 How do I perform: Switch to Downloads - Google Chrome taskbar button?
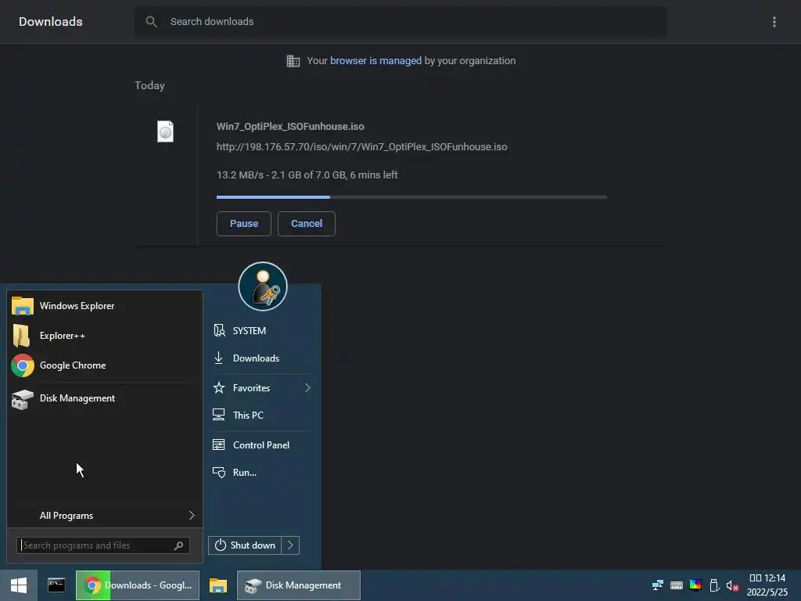pos(138,585)
